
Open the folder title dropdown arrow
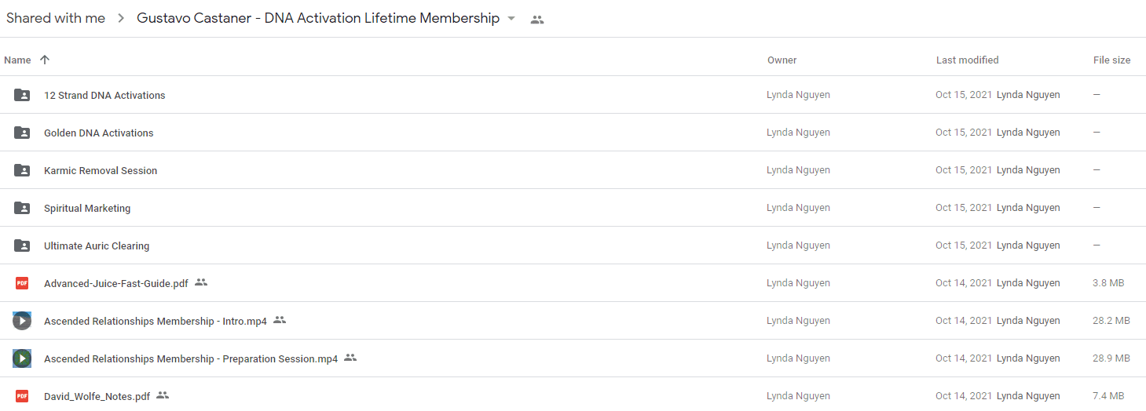pos(511,19)
